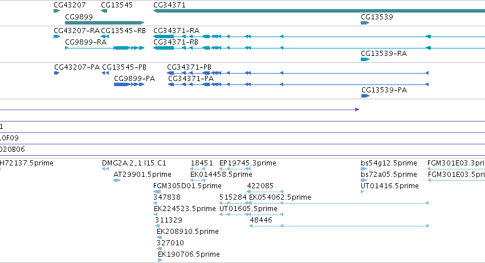
Task: Select the 48446 EST label
Action: [261, 220]
